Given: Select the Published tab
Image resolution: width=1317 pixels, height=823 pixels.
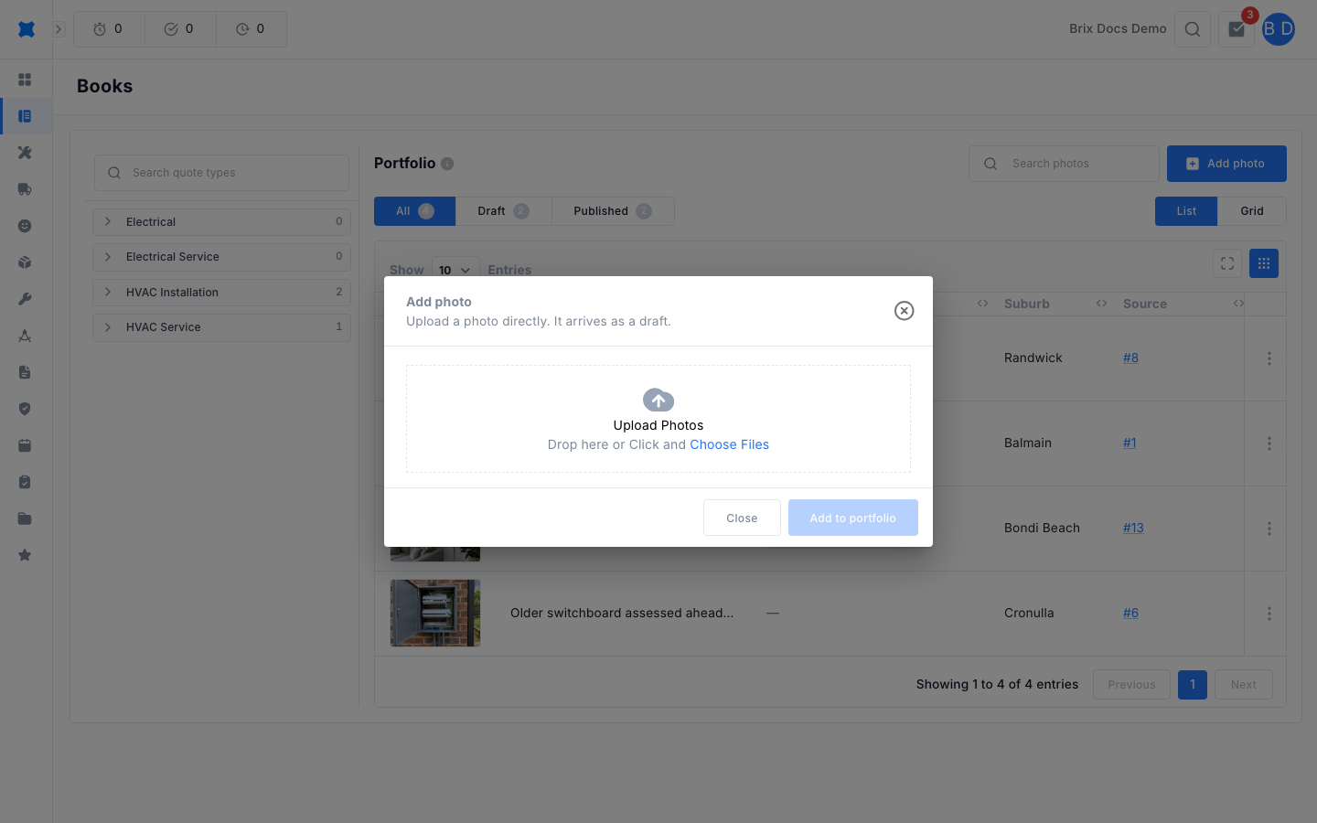Looking at the screenshot, I should (613, 211).
